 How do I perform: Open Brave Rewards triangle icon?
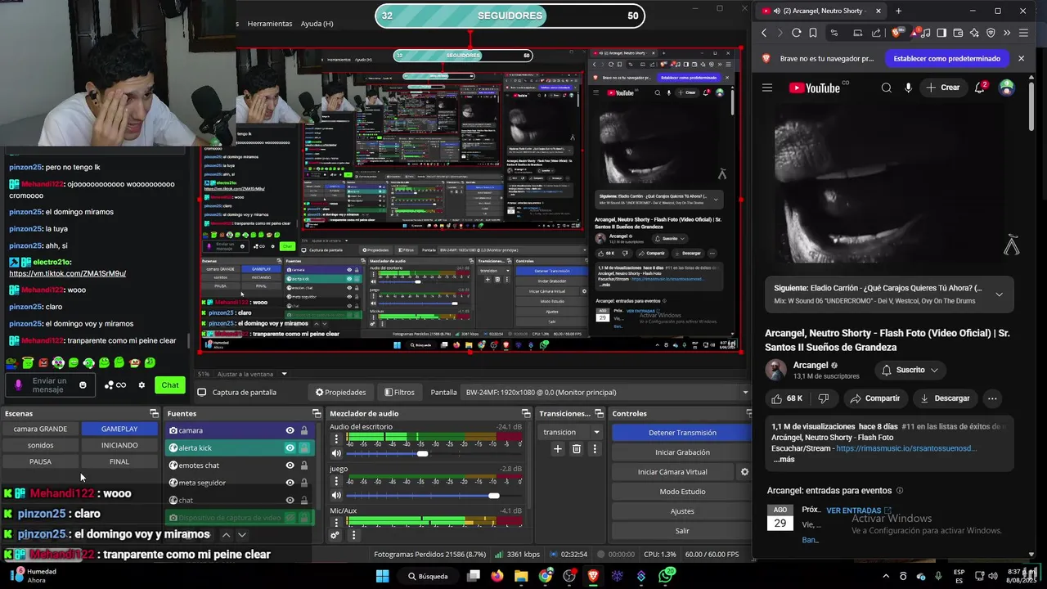coord(913,33)
